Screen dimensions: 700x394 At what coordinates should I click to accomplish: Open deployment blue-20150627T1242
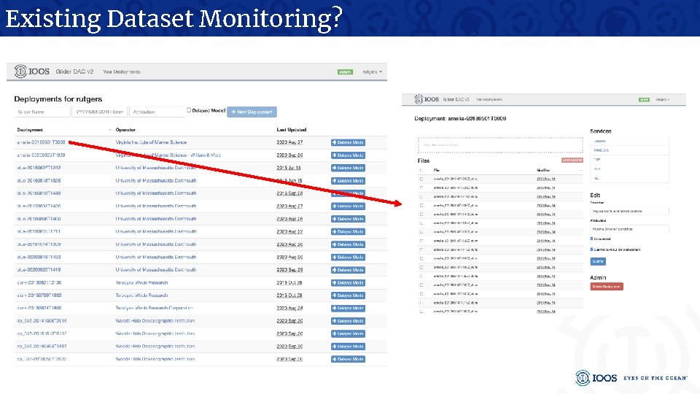click(39, 168)
